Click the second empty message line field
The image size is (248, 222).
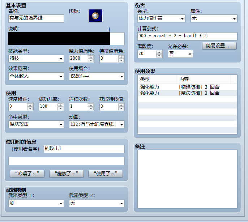(67, 161)
